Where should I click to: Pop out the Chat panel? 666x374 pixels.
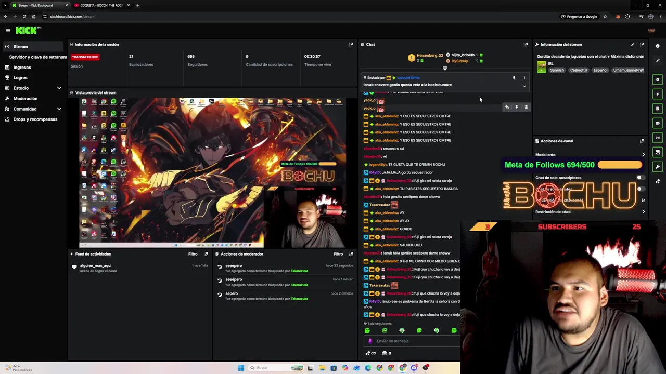(x=526, y=45)
